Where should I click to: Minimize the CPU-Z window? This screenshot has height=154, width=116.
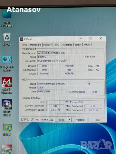pyautogui.click(x=81, y=38)
